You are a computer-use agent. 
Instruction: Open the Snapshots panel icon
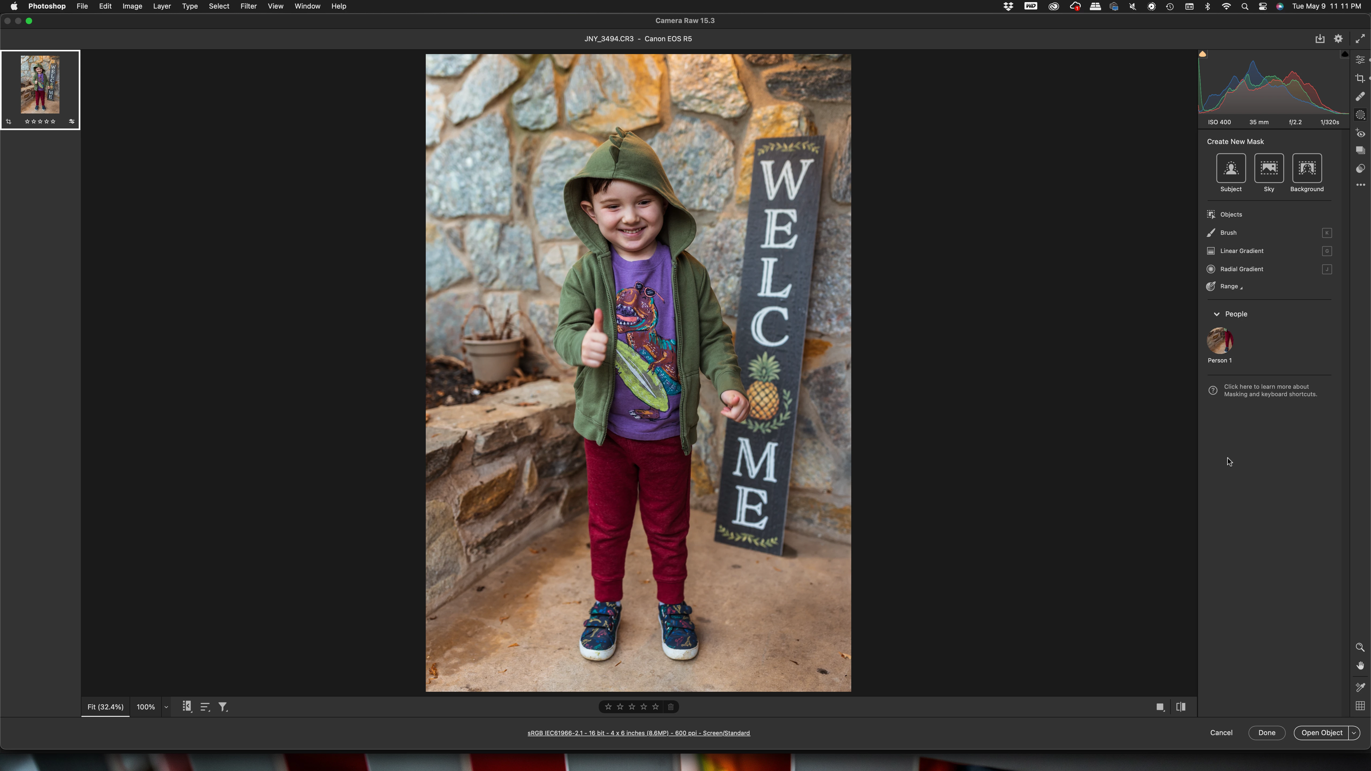click(1360, 150)
